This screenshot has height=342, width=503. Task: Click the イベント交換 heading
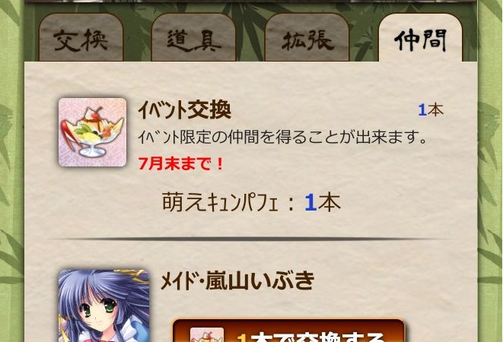click(185, 110)
